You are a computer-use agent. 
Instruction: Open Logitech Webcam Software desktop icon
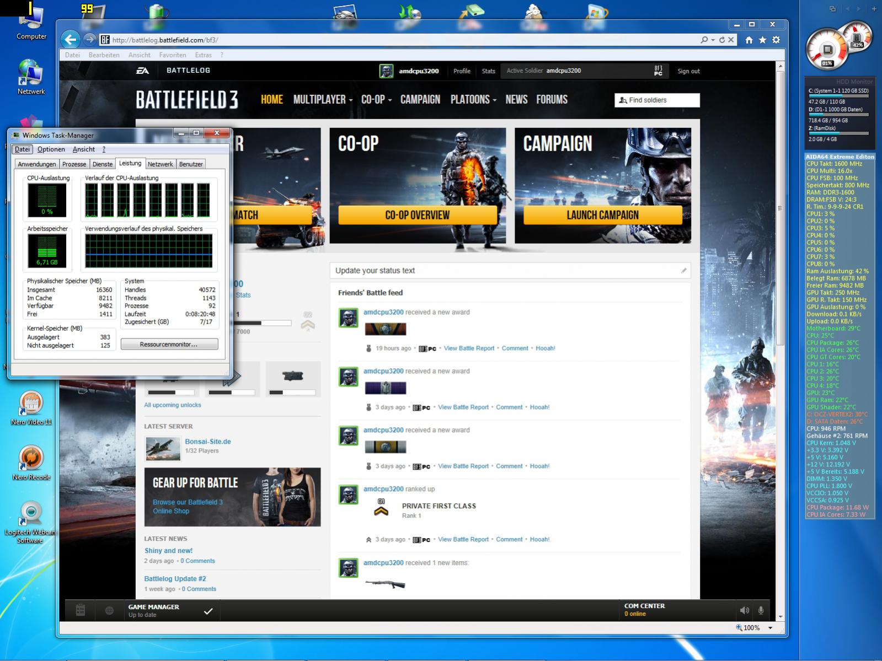pos(30,522)
